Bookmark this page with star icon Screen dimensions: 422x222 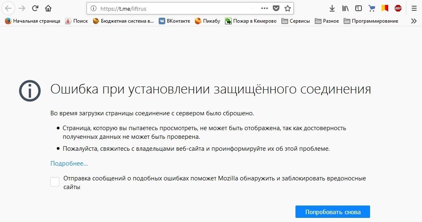click(x=288, y=8)
